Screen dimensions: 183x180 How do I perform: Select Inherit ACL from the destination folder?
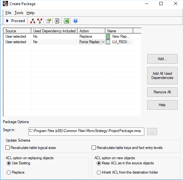point(99,172)
